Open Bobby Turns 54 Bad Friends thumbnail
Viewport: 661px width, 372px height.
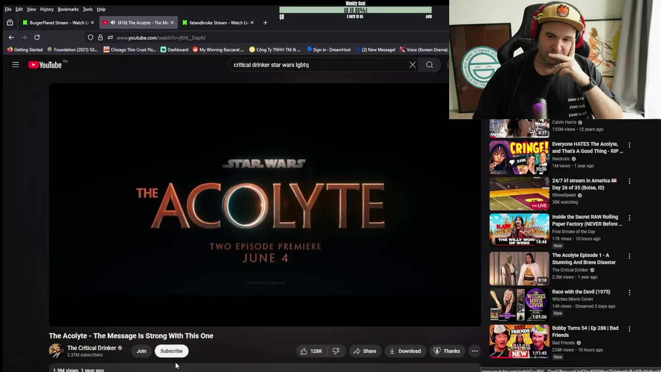pos(519,341)
